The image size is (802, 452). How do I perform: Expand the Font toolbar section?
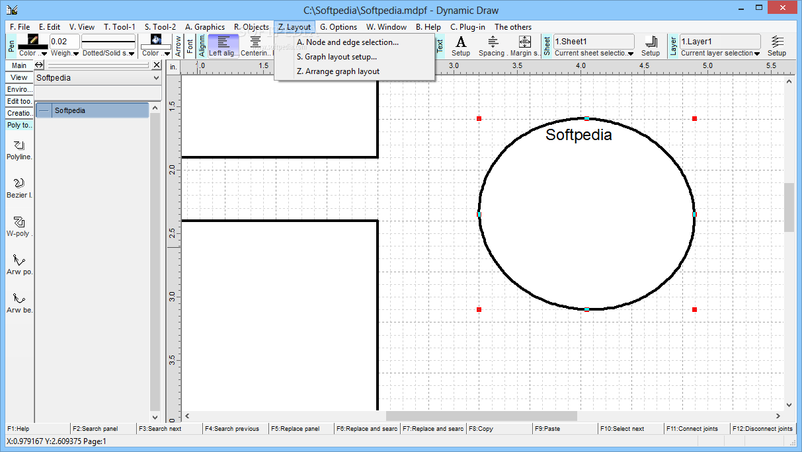tap(190, 46)
